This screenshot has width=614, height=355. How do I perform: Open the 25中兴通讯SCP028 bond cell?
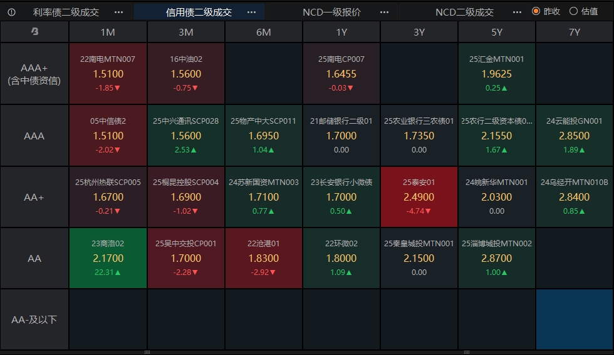coord(186,136)
